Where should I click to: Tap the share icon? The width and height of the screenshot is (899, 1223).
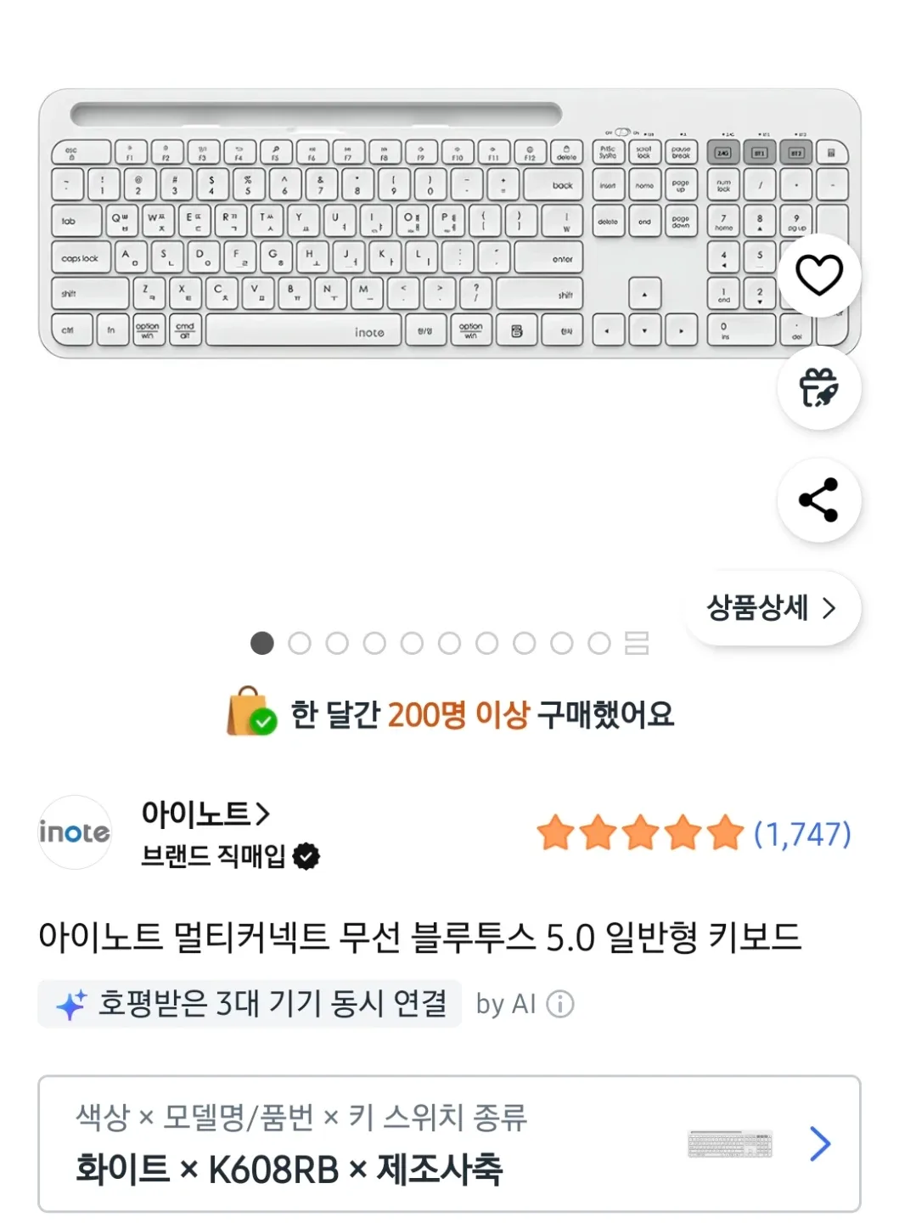click(x=818, y=501)
